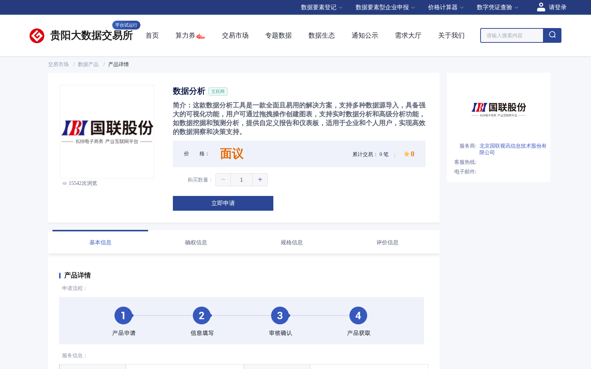591x369 pixels.
Task: Click the provider logo in sidebar
Action: click(x=499, y=110)
